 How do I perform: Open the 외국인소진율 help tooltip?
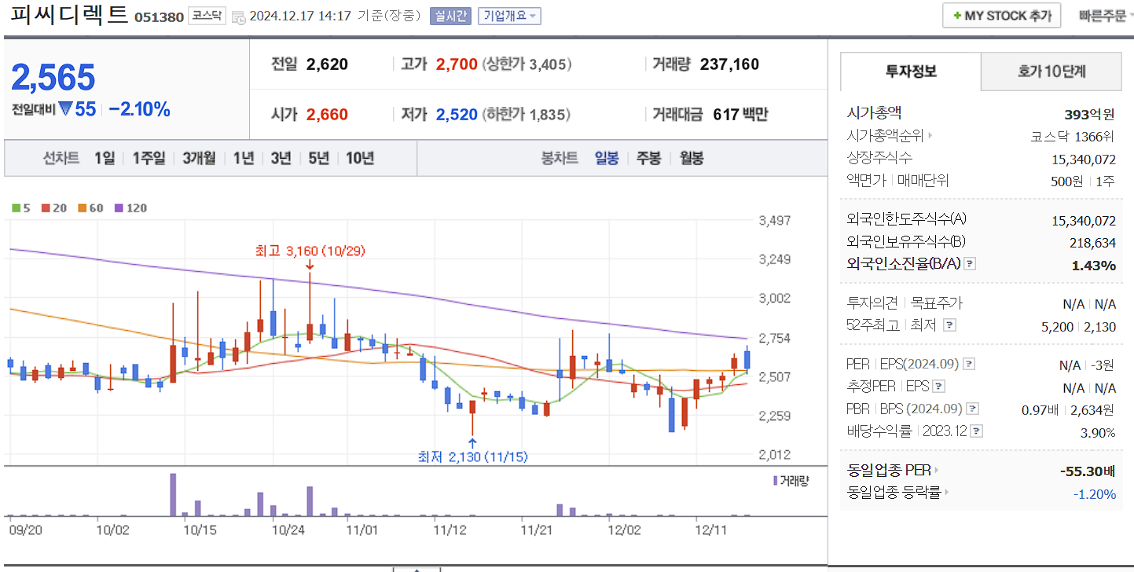(x=970, y=263)
